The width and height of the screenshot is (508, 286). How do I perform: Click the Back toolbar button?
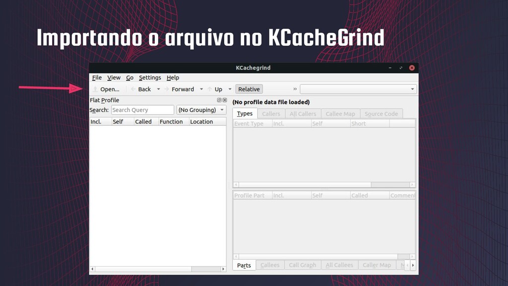tap(141, 89)
